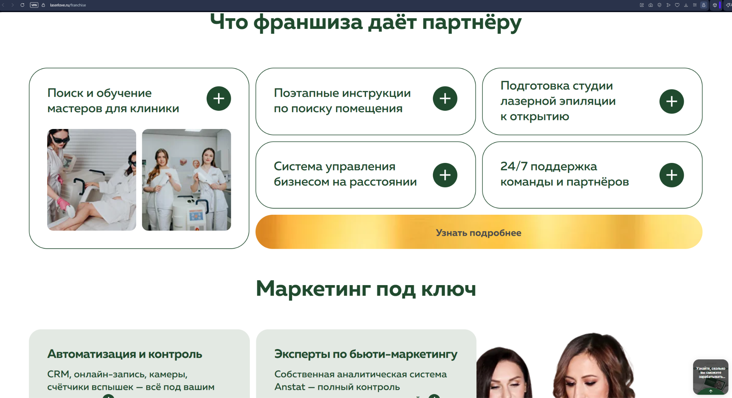This screenshot has height=398, width=732.
Task: Expand 'Система управления бизнесом' plus button
Action: coord(445,175)
